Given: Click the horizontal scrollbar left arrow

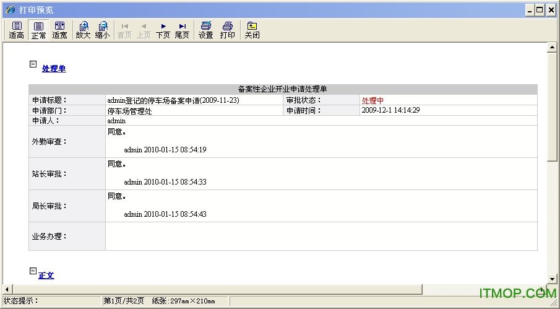Looking at the screenshot, I should coord(7,290).
